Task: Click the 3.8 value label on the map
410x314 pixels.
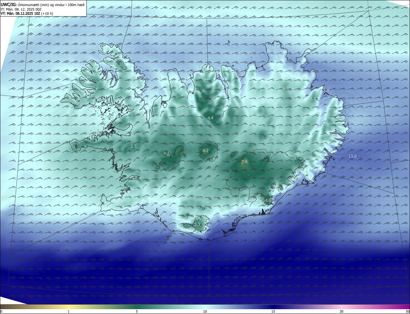Action: [244, 162]
